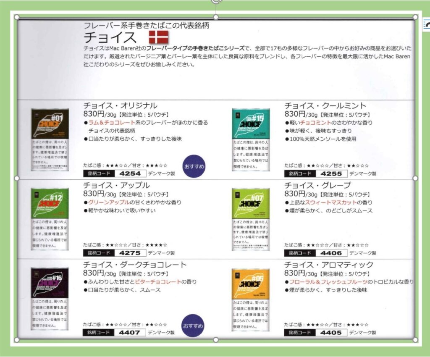Screen dimensions: 430x357
Task: Click brand code 4405
Action: pyautogui.click(x=331, y=332)
